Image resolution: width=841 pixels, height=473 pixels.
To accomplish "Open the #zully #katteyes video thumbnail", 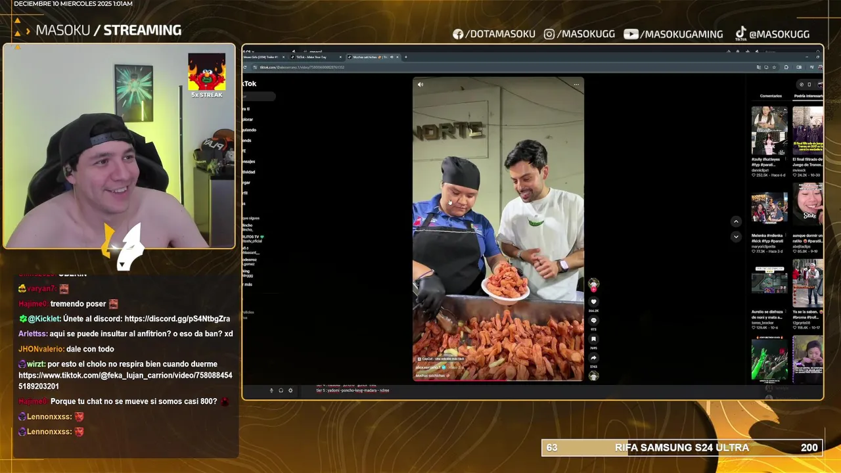I will coord(769,131).
